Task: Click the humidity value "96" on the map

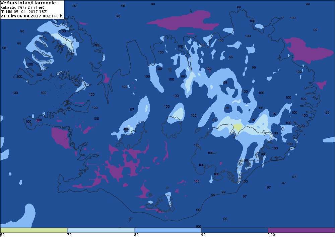Action: [x=22, y=31]
